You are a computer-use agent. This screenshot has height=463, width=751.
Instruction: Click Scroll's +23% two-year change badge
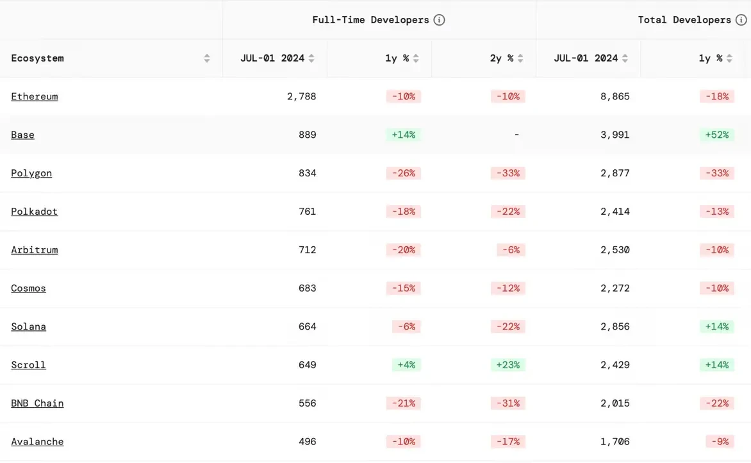coord(508,365)
